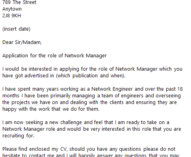Click the 'Application for the role' heading line

pyautogui.click(x=54, y=56)
